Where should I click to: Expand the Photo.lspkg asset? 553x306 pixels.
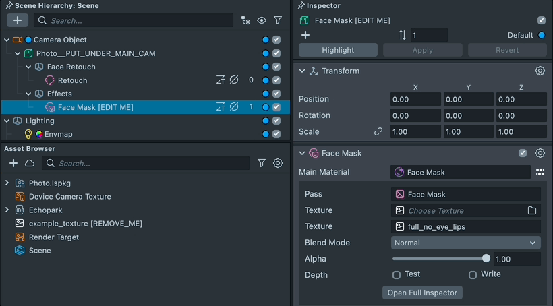[7, 183]
